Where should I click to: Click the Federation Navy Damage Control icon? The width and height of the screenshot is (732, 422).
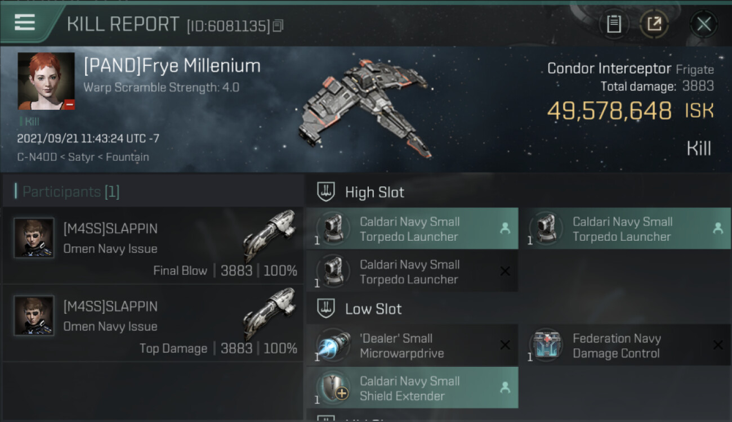click(x=546, y=345)
